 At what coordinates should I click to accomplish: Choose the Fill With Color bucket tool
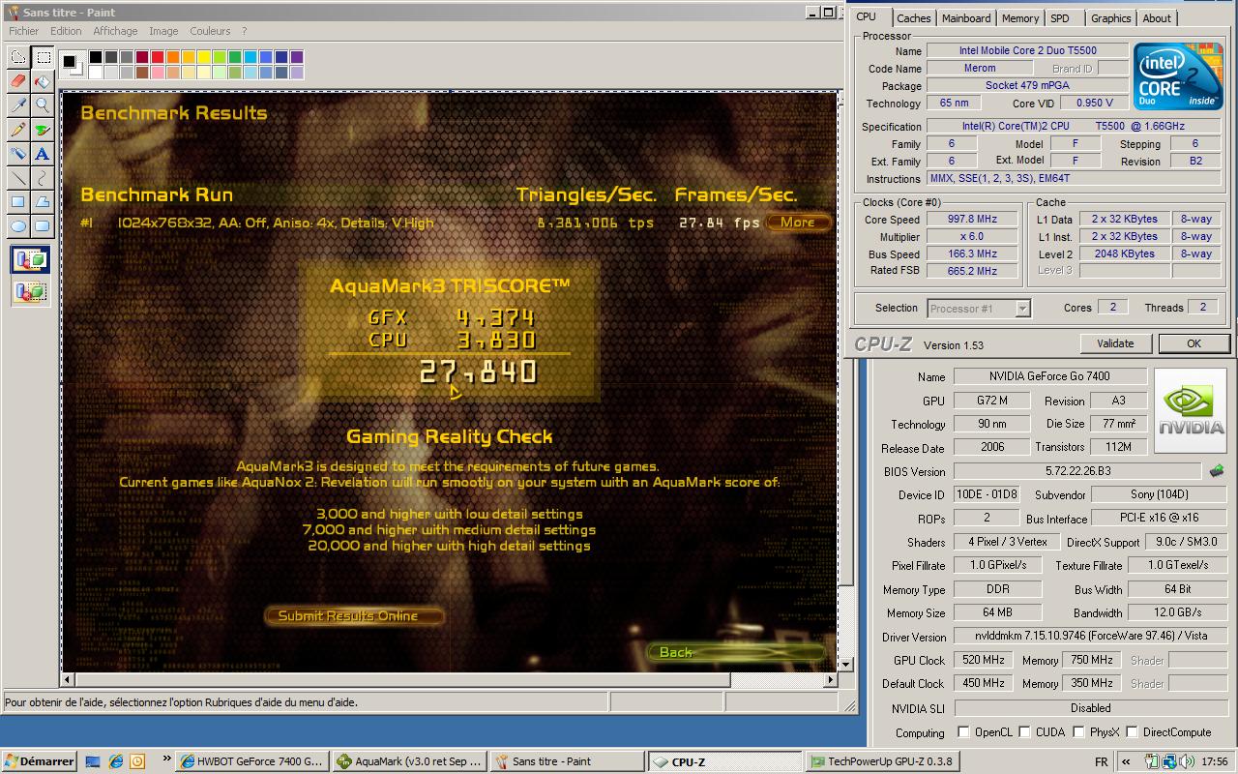point(43,81)
